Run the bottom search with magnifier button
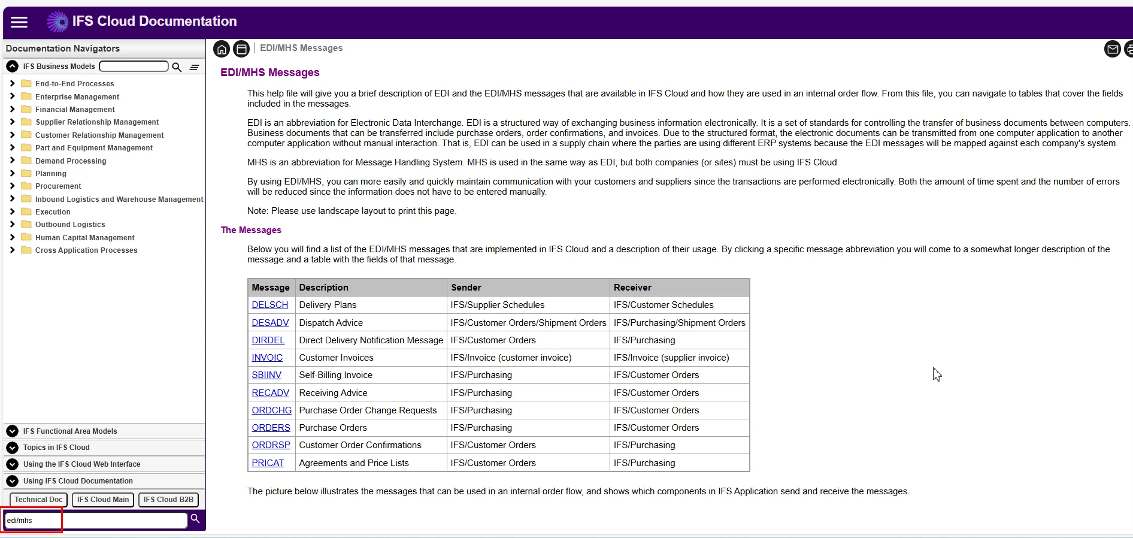The image size is (1133, 538). click(195, 519)
